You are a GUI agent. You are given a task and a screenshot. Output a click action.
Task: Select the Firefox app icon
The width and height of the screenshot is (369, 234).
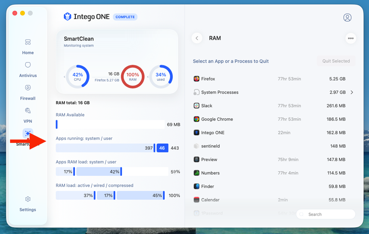point(196,79)
